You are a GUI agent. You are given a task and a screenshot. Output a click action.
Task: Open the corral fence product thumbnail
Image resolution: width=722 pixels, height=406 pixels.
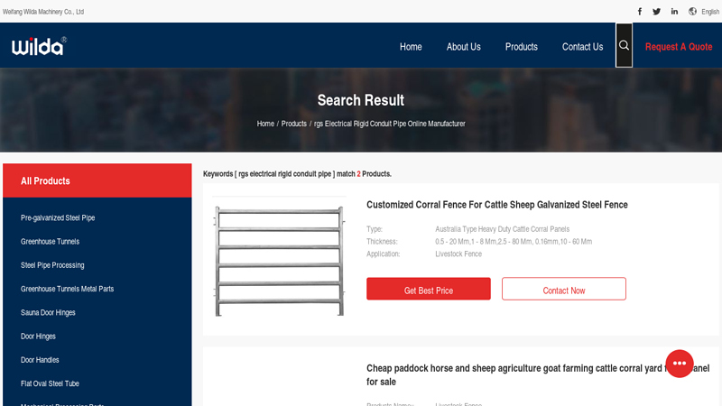pos(280,261)
